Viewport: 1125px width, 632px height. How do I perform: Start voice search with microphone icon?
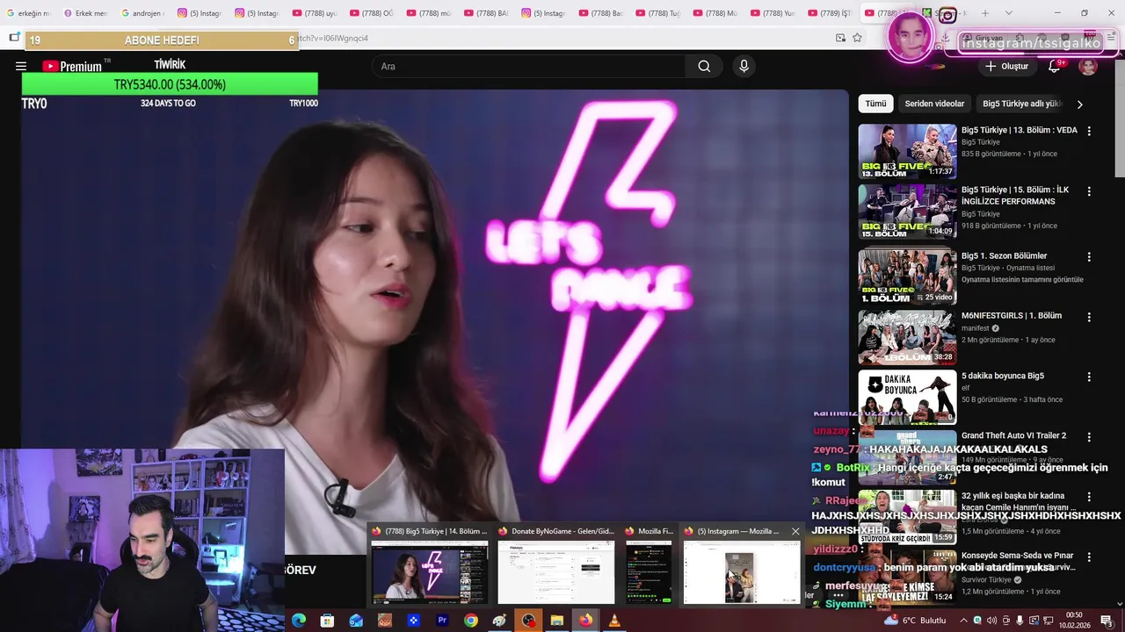pyautogui.click(x=744, y=66)
